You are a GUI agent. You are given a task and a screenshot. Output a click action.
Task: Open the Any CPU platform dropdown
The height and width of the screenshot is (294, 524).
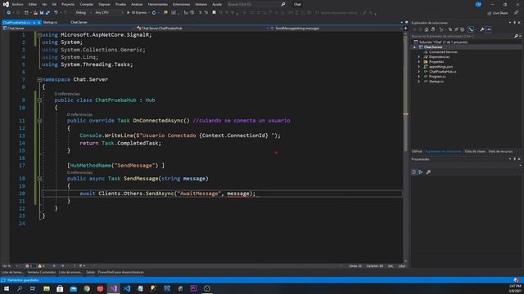(109, 13)
